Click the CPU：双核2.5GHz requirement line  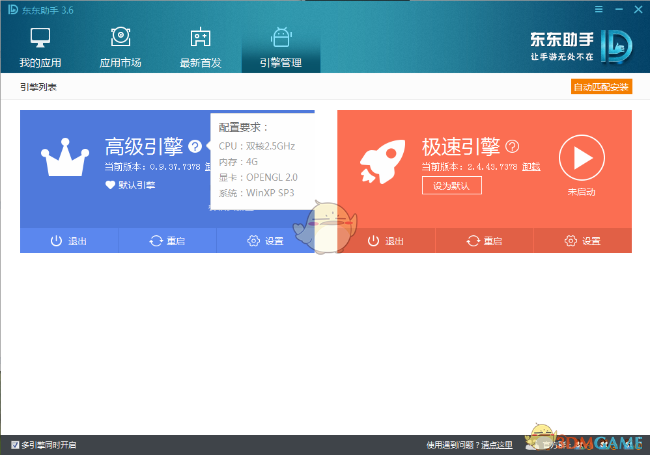click(257, 146)
